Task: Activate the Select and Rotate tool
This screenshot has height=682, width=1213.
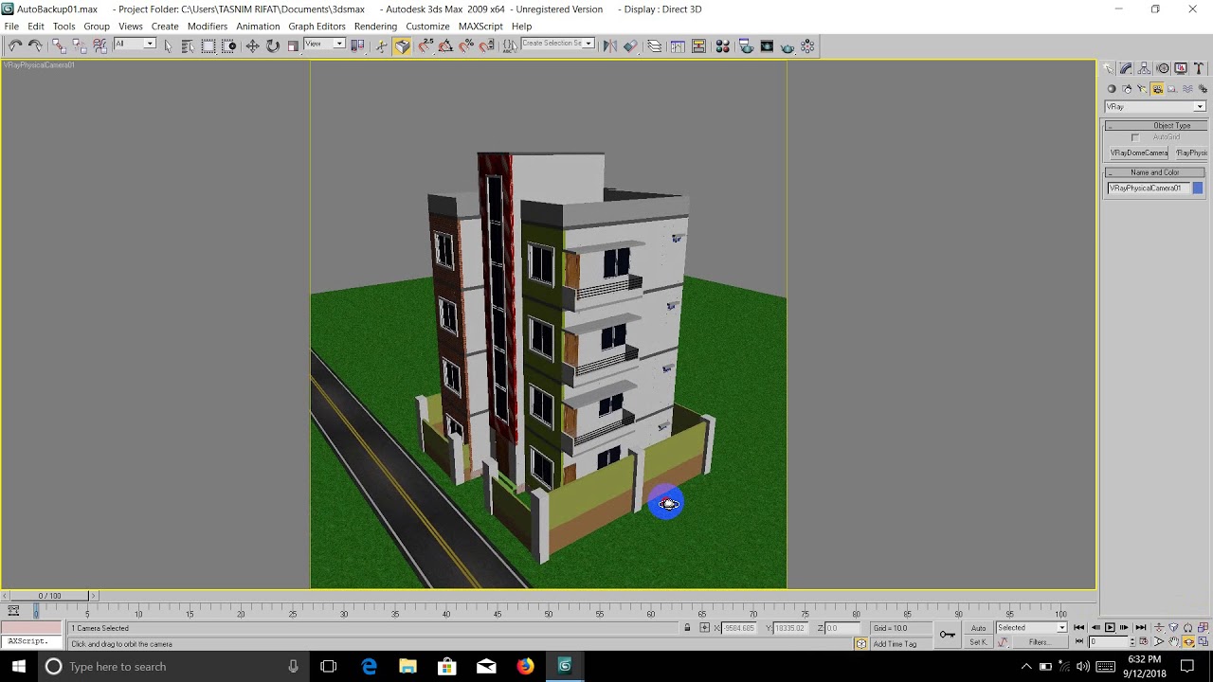Action: pos(273,45)
